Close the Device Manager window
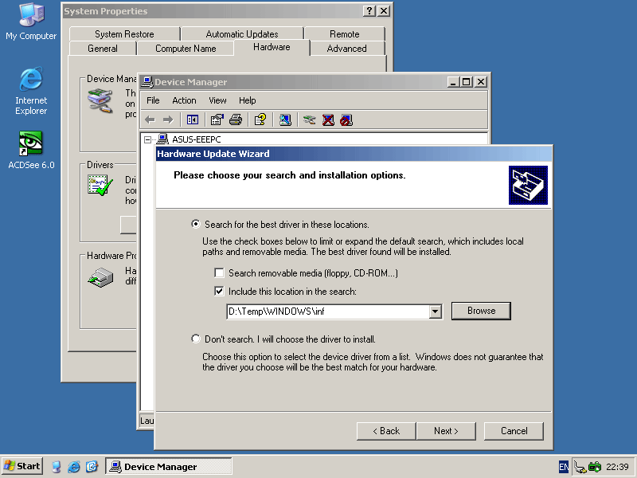 481,82
